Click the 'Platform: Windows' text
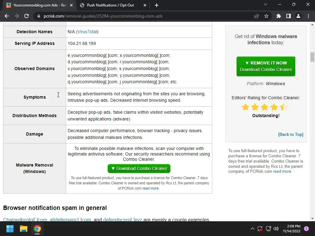315x236 pixels. coord(266,84)
